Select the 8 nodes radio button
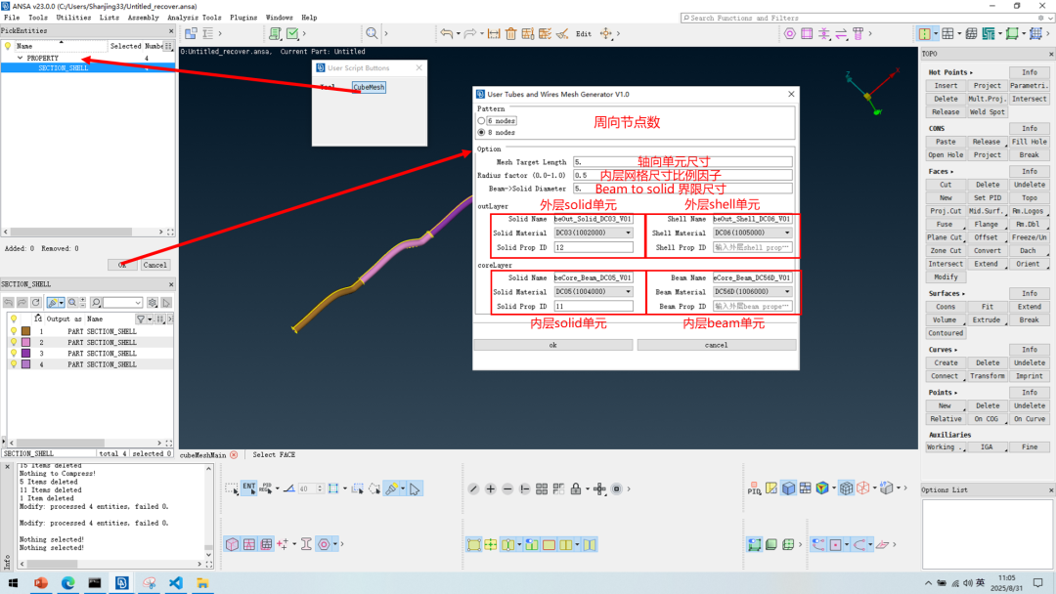This screenshot has width=1056, height=594. (x=481, y=132)
